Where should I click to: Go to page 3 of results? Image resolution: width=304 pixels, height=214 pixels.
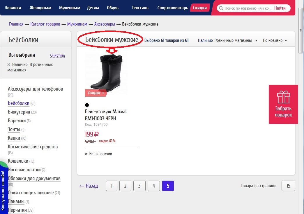[139, 186]
